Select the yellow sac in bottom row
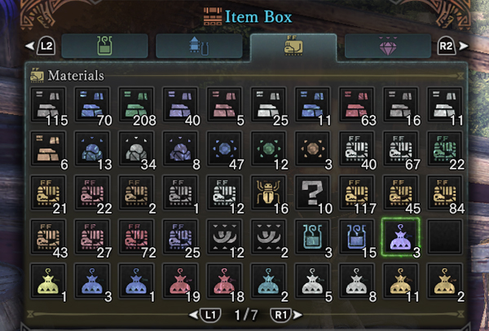489x331 pixels. pos(48,282)
